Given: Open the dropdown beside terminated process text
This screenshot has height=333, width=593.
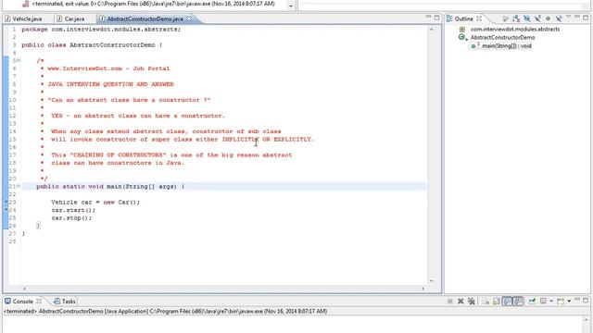Looking at the screenshot, I should [290, 6].
